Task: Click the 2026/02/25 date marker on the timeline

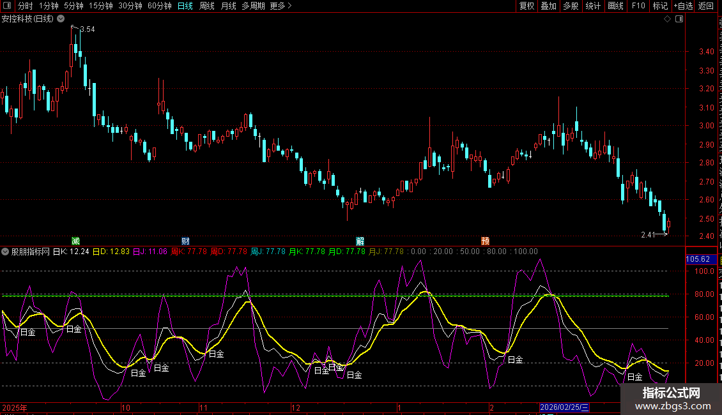Action: pyautogui.click(x=565, y=407)
